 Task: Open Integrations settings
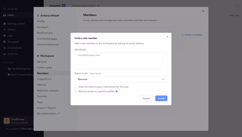click(44, 79)
